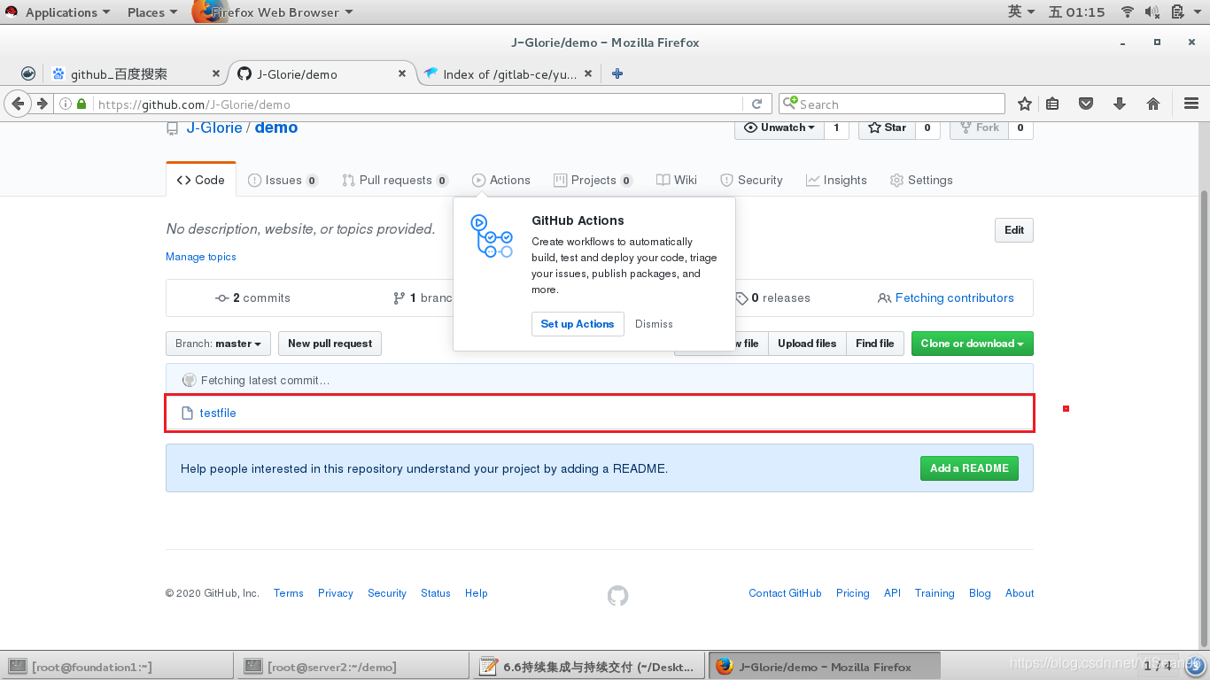This screenshot has width=1210, height=680.
Task: Click the reload icon in URL bar
Action: point(756,104)
